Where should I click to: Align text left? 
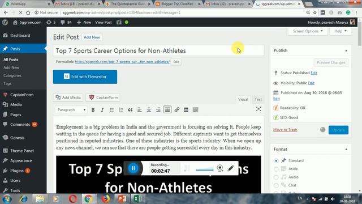coord(140,110)
